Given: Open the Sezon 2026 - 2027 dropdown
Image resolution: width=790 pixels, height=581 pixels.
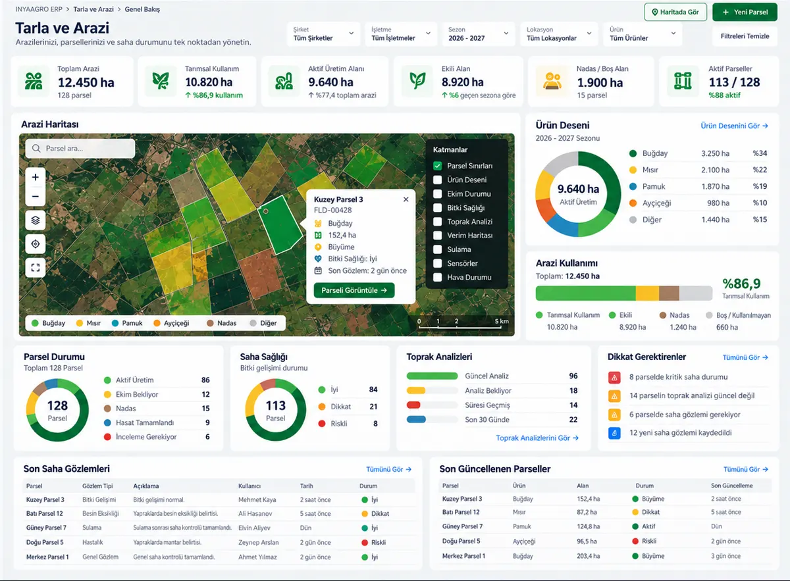Looking at the screenshot, I should 479,34.
